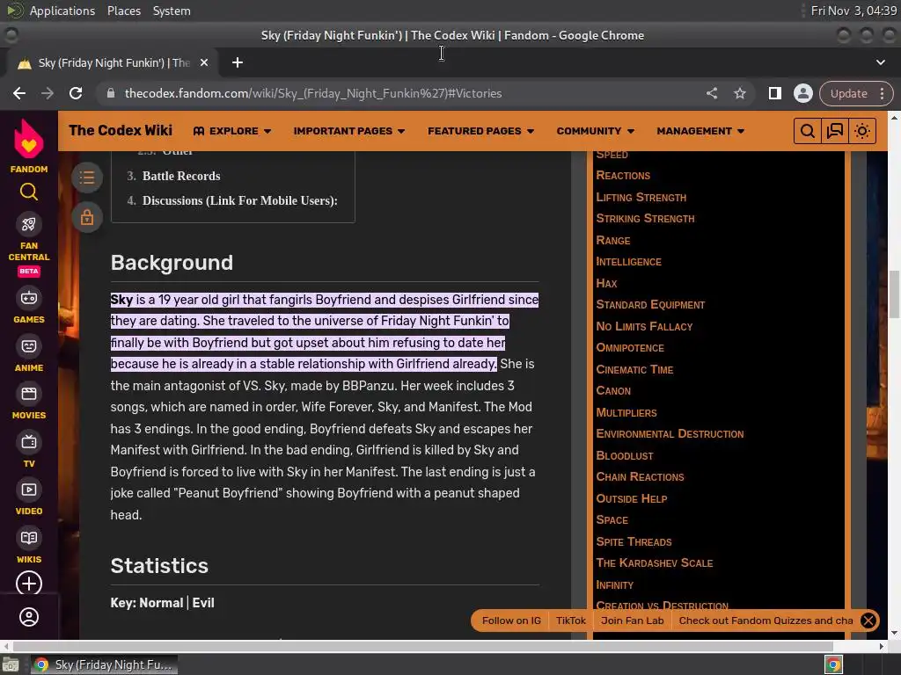Click the address bar URL
This screenshot has width=901, height=675.
[313, 93]
